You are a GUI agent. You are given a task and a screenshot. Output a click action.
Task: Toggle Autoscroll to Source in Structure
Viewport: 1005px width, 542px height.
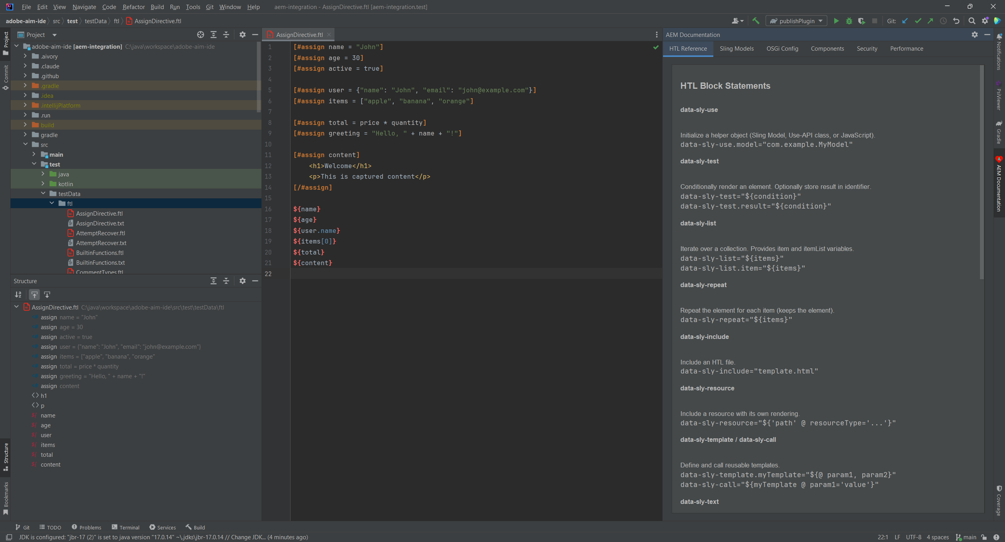[35, 295]
